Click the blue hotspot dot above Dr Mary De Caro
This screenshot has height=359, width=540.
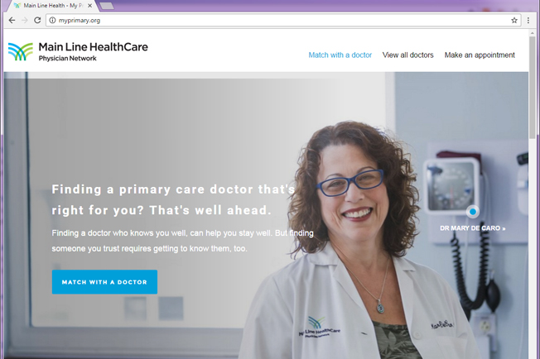point(473,212)
